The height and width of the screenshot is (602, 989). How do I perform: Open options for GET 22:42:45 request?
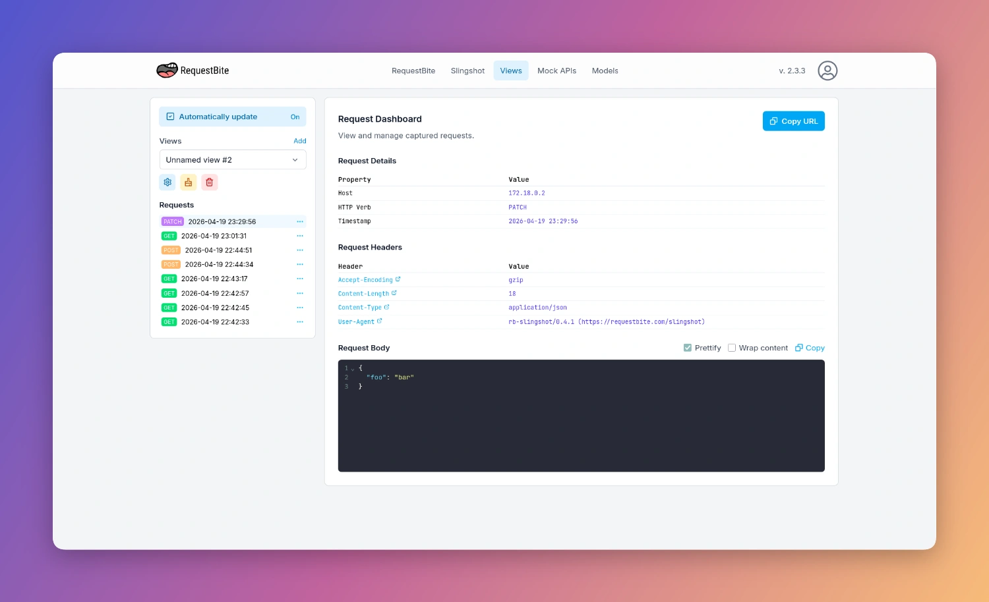(300, 308)
